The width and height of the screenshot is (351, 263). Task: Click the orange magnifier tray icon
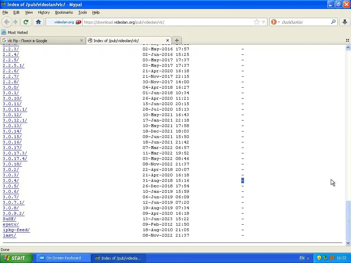[332, 258]
